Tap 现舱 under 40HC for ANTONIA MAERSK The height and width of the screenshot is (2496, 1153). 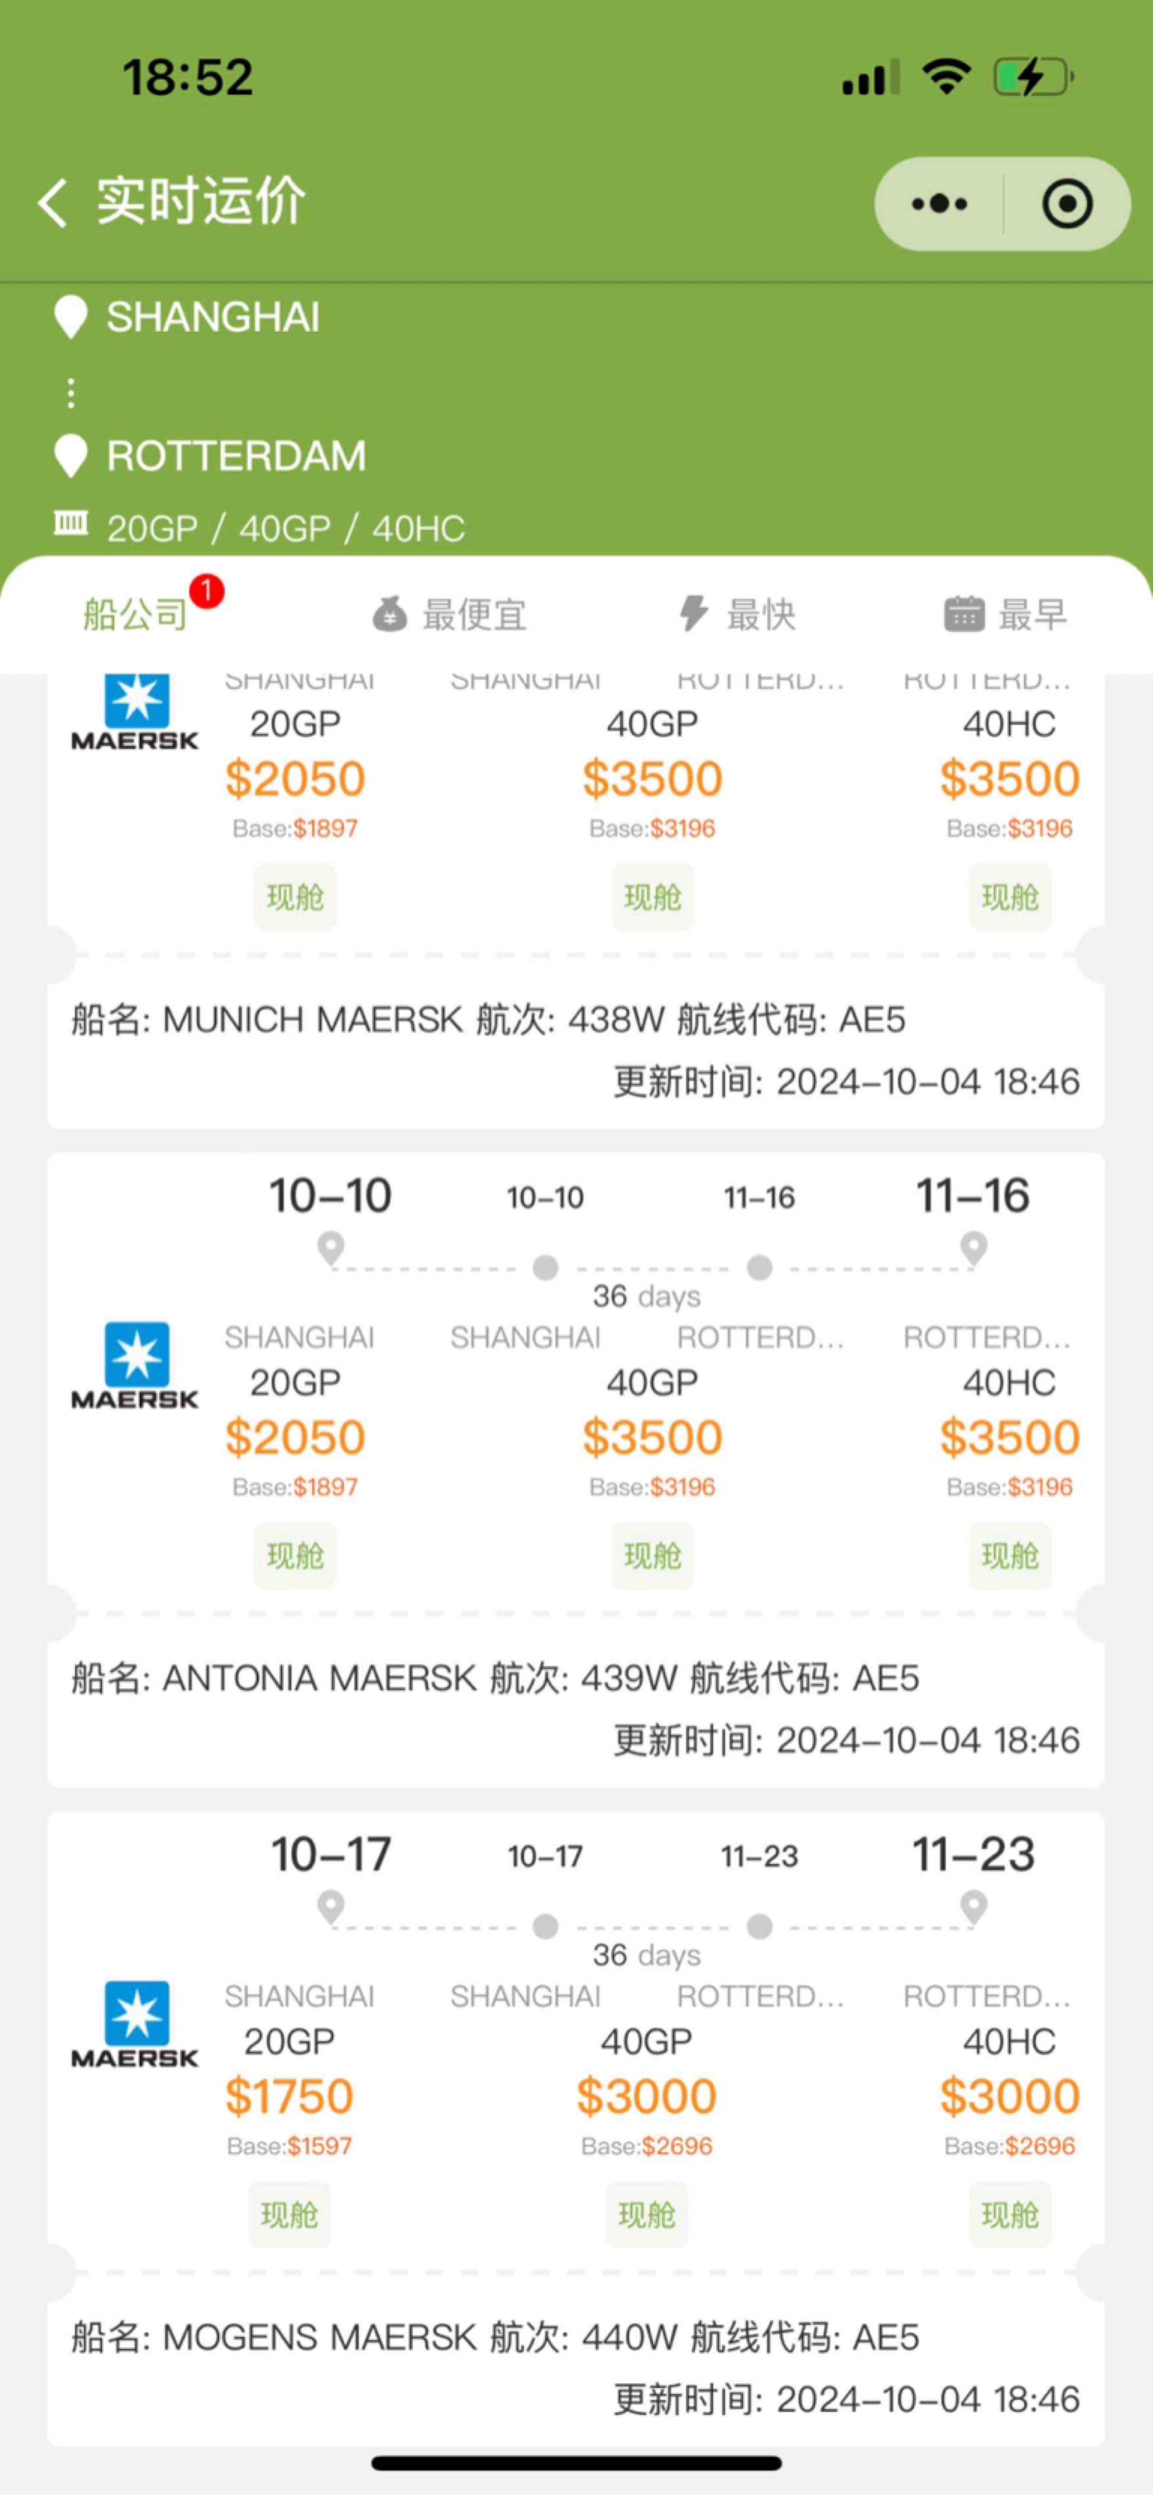pos(1009,1555)
